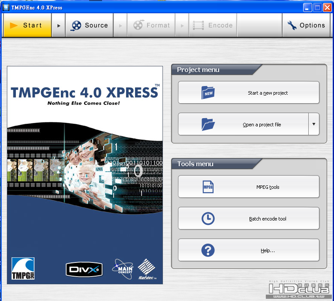This screenshot has width=334, height=301.
Task: Click the filmstrip icon on Encode
Action: click(199, 25)
